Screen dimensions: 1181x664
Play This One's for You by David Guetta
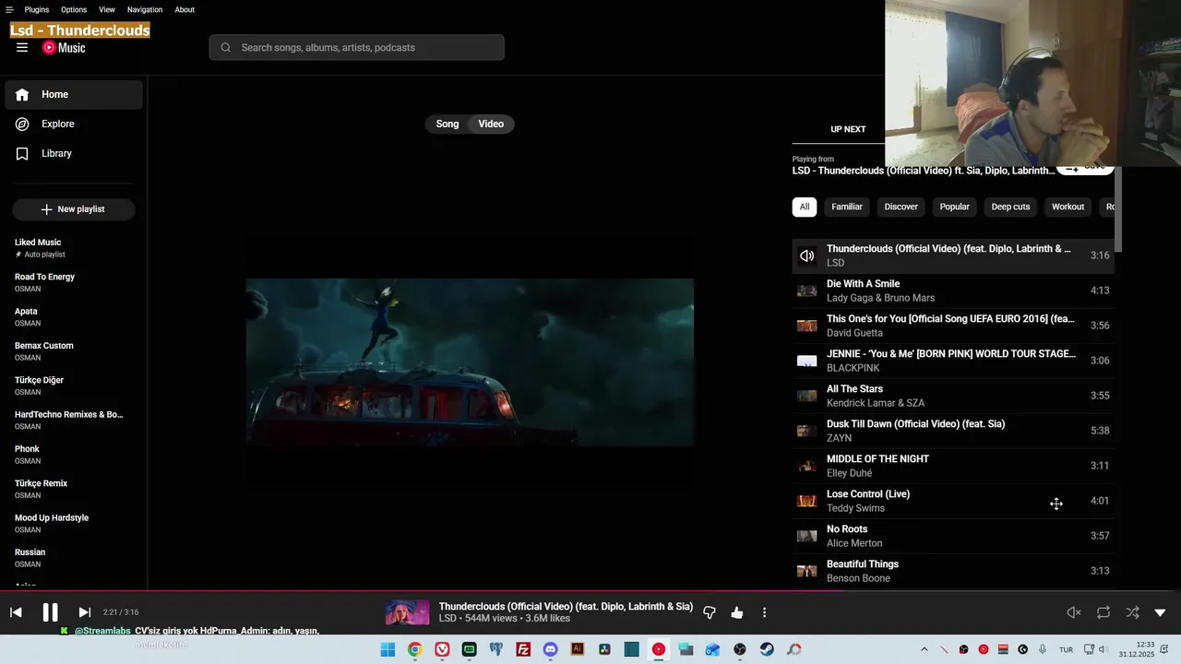[x=953, y=326]
